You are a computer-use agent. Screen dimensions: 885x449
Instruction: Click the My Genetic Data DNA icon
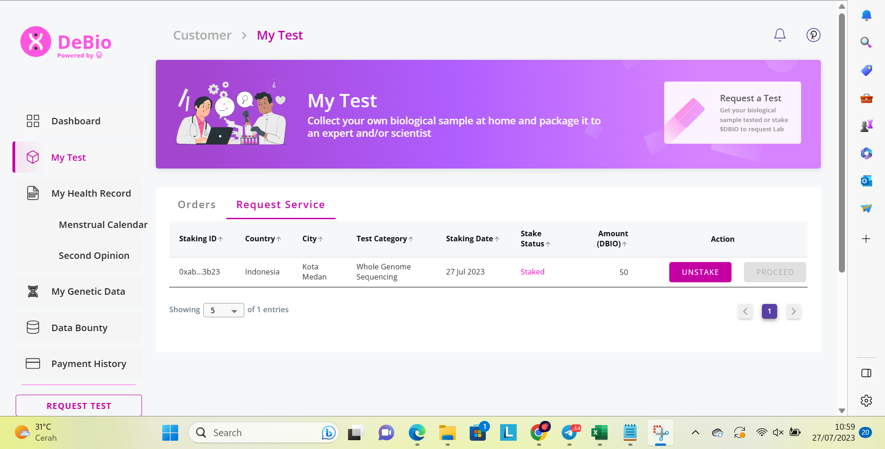click(x=33, y=291)
